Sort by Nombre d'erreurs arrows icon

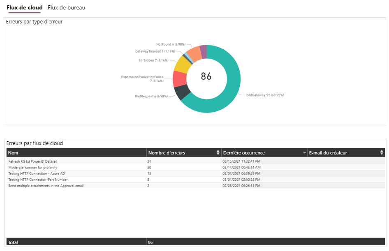tap(218, 153)
